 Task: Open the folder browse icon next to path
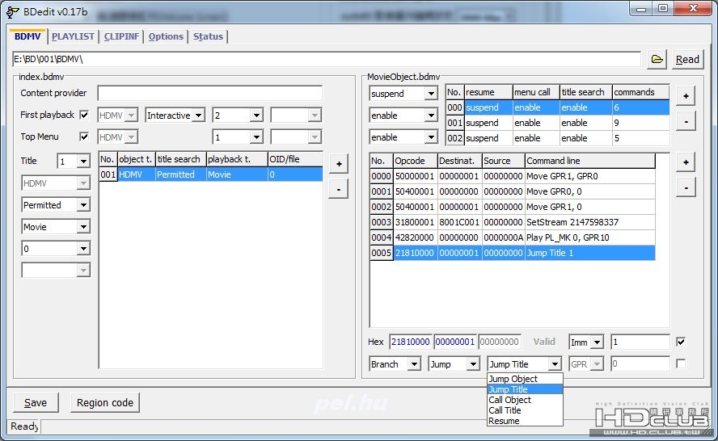point(657,60)
